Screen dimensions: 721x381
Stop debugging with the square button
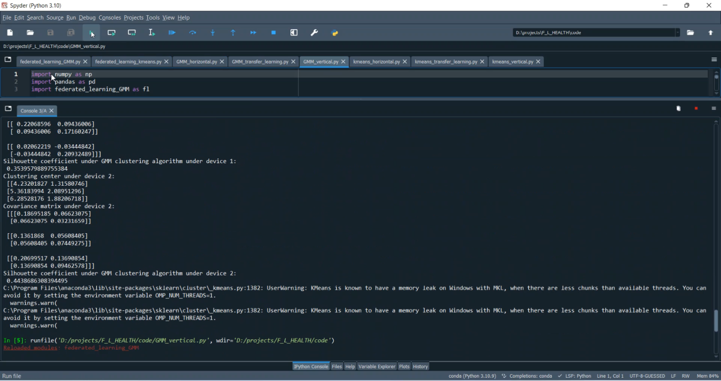tap(273, 33)
